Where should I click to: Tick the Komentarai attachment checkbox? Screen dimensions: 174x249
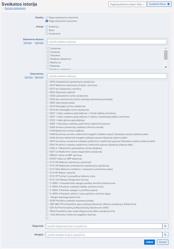tap(47, 34)
